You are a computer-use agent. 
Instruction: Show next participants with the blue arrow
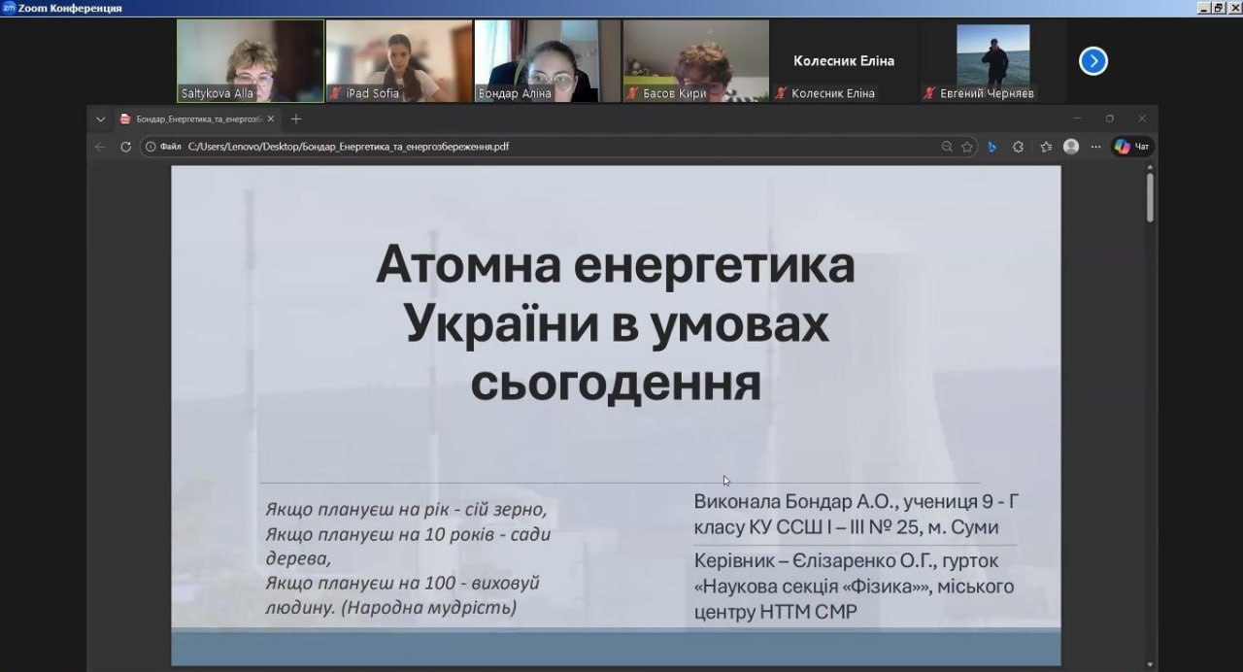click(1092, 61)
